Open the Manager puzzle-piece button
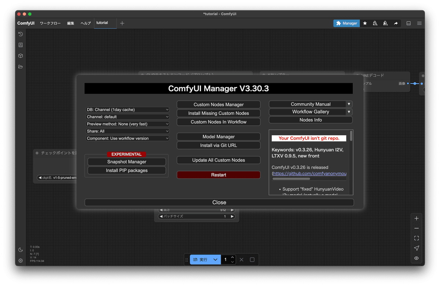The height and width of the screenshot is (286, 440). [346, 23]
